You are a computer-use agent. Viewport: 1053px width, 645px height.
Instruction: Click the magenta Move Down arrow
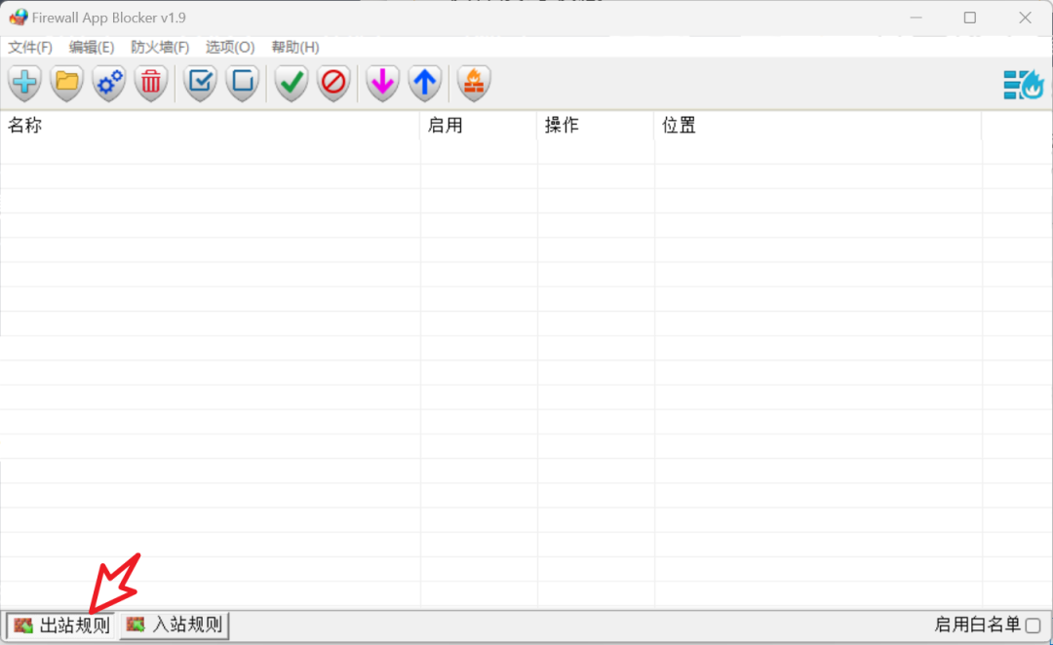tap(382, 83)
